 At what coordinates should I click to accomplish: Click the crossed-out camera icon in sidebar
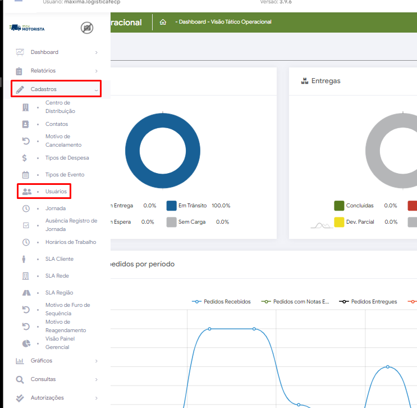(x=87, y=28)
